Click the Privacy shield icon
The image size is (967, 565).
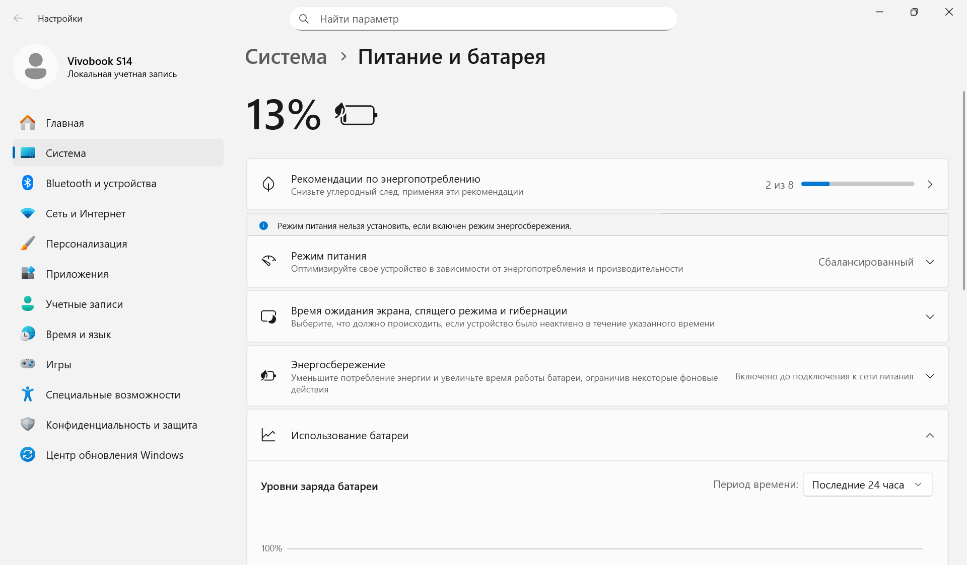28,425
